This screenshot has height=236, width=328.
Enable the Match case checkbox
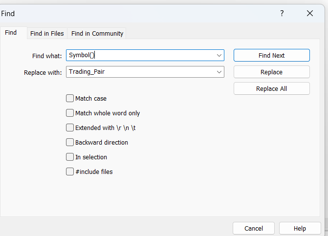70,98
